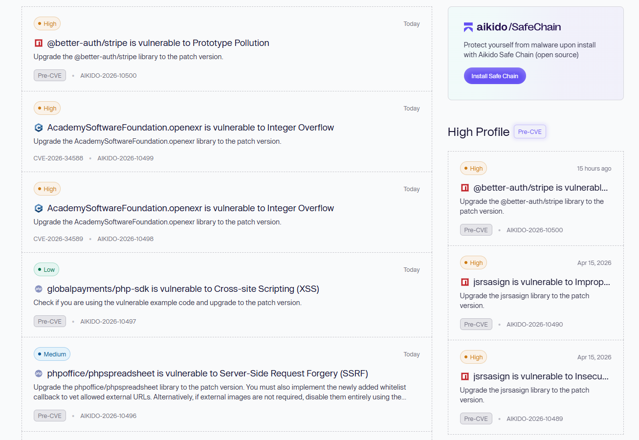Click the Low severity badge on globalpayments entry
This screenshot has width=639, height=440.
(46, 269)
